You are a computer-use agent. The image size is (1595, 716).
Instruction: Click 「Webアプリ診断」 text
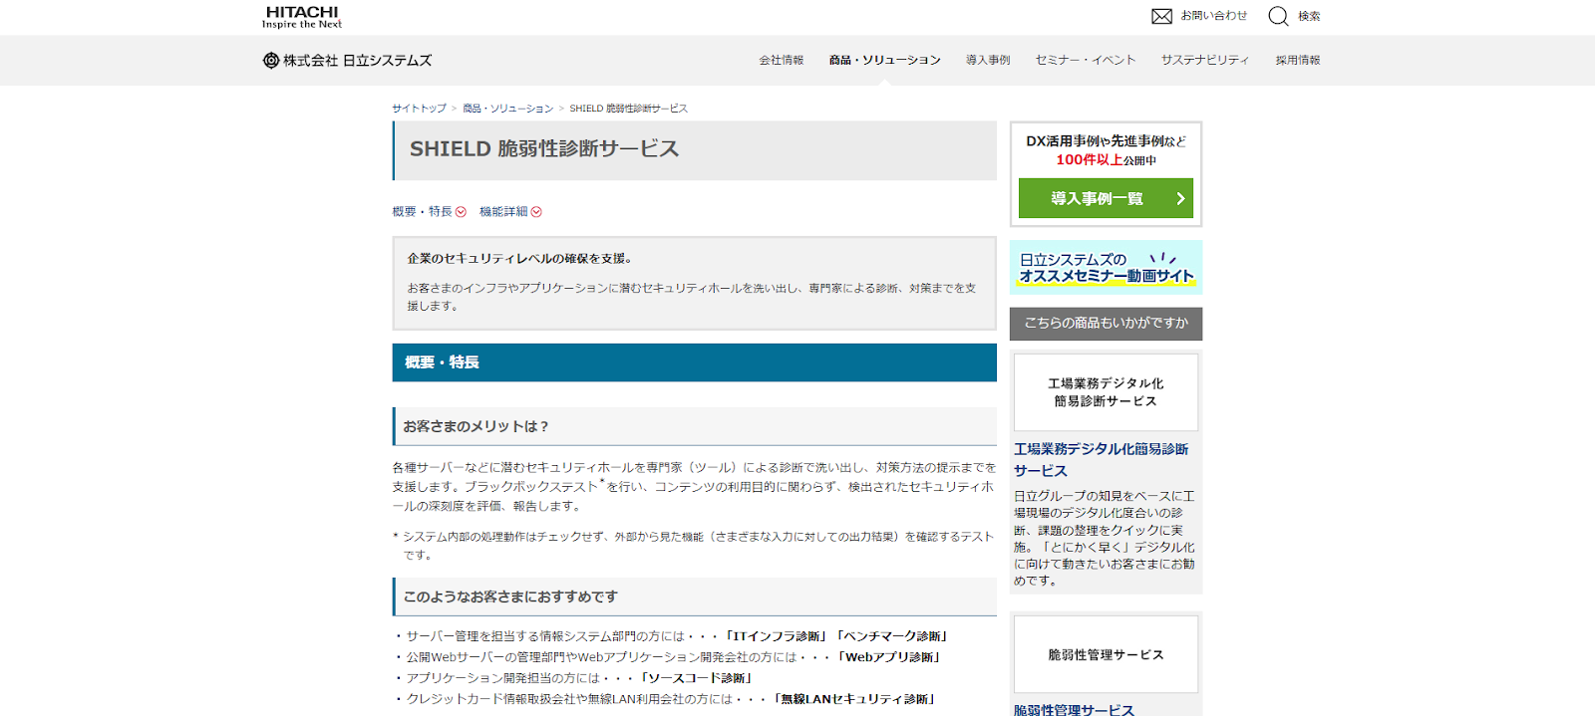889,657
